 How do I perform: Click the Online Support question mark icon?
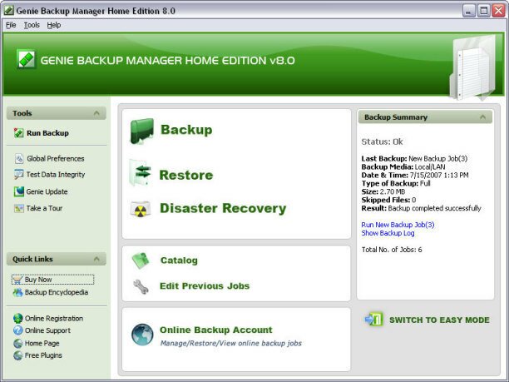click(x=18, y=330)
